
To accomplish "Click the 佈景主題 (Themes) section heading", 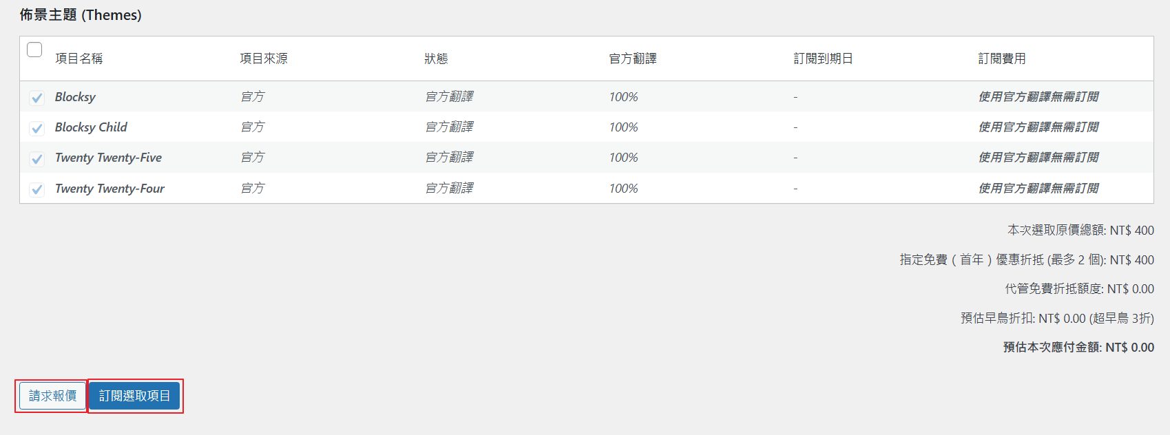I will (x=81, y=14).
